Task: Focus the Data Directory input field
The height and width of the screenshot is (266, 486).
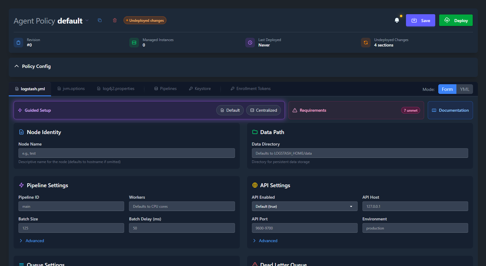Action: click(x=360, y=153)
